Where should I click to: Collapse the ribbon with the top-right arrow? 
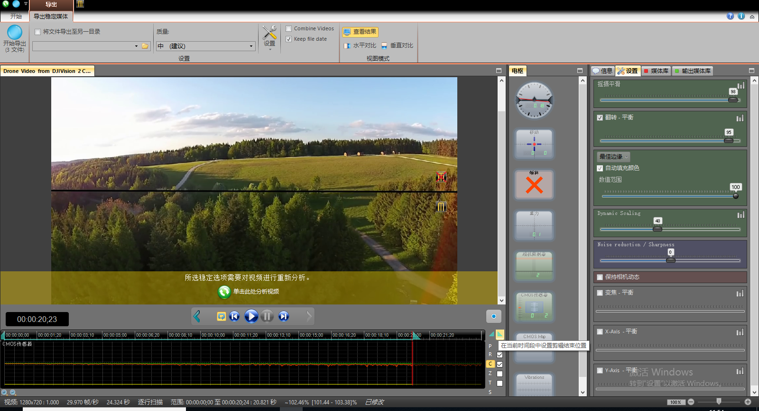click(x=752, y=17)
